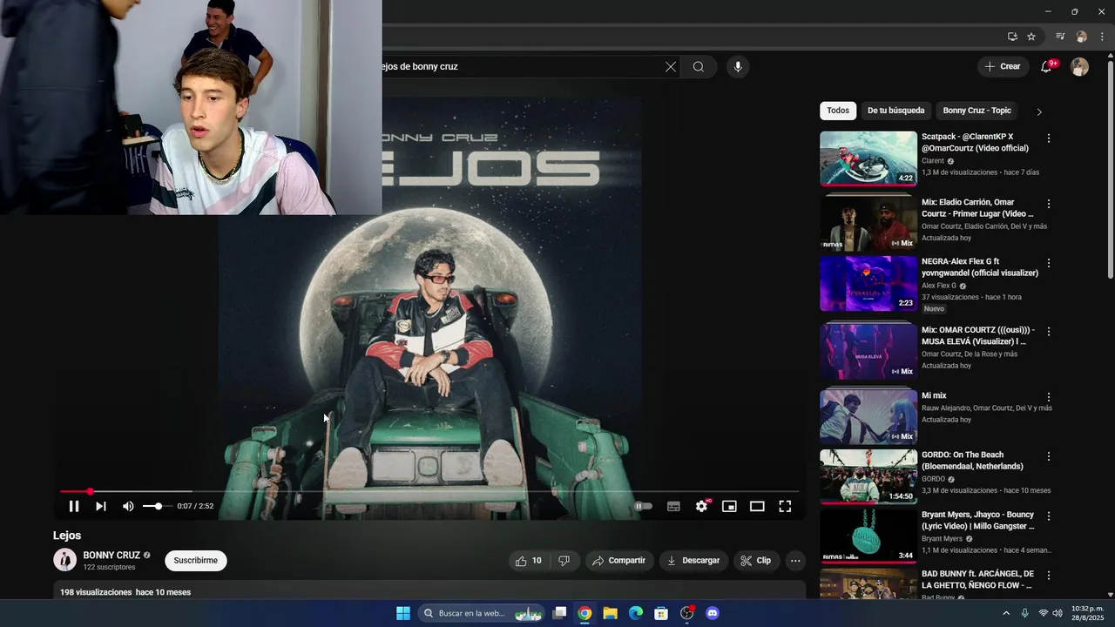Open the Windows Start menu
Image resolution: width=1115 pixels, height=627 pixels.
point(403,613)
